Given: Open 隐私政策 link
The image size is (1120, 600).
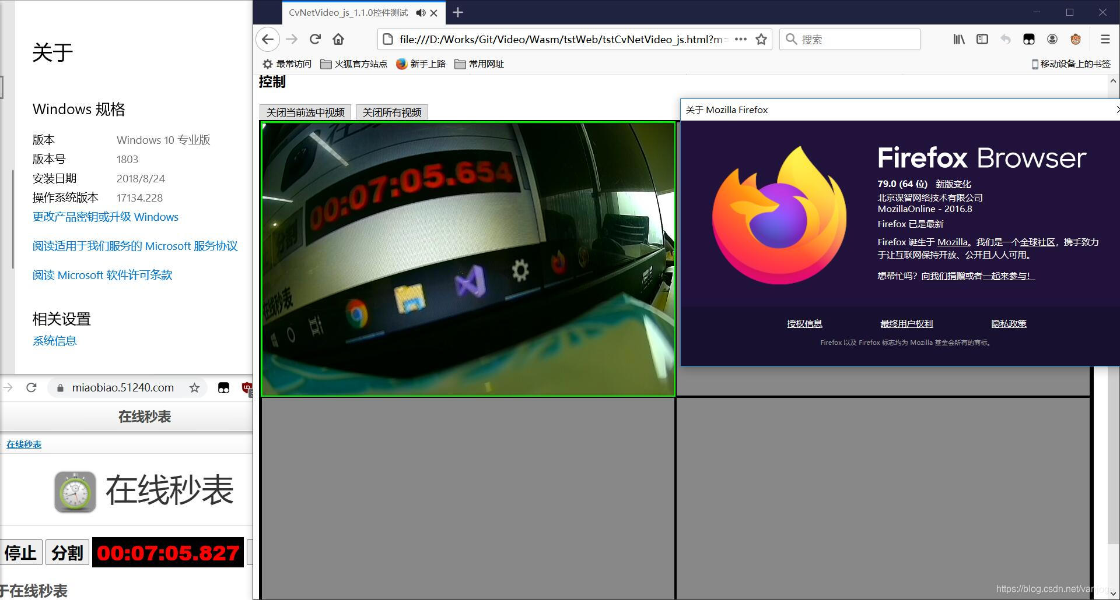Looking at the screenshot, I should (x=1009, y=323).
